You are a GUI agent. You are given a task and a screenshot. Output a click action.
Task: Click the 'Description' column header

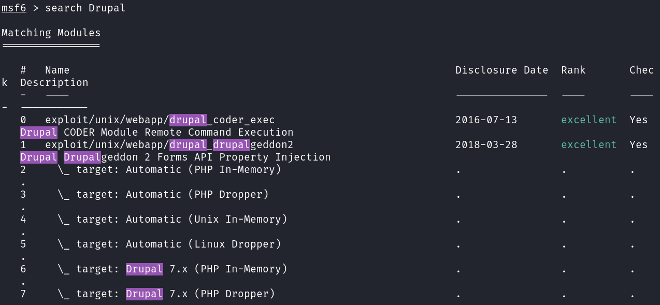coord(54,83)
